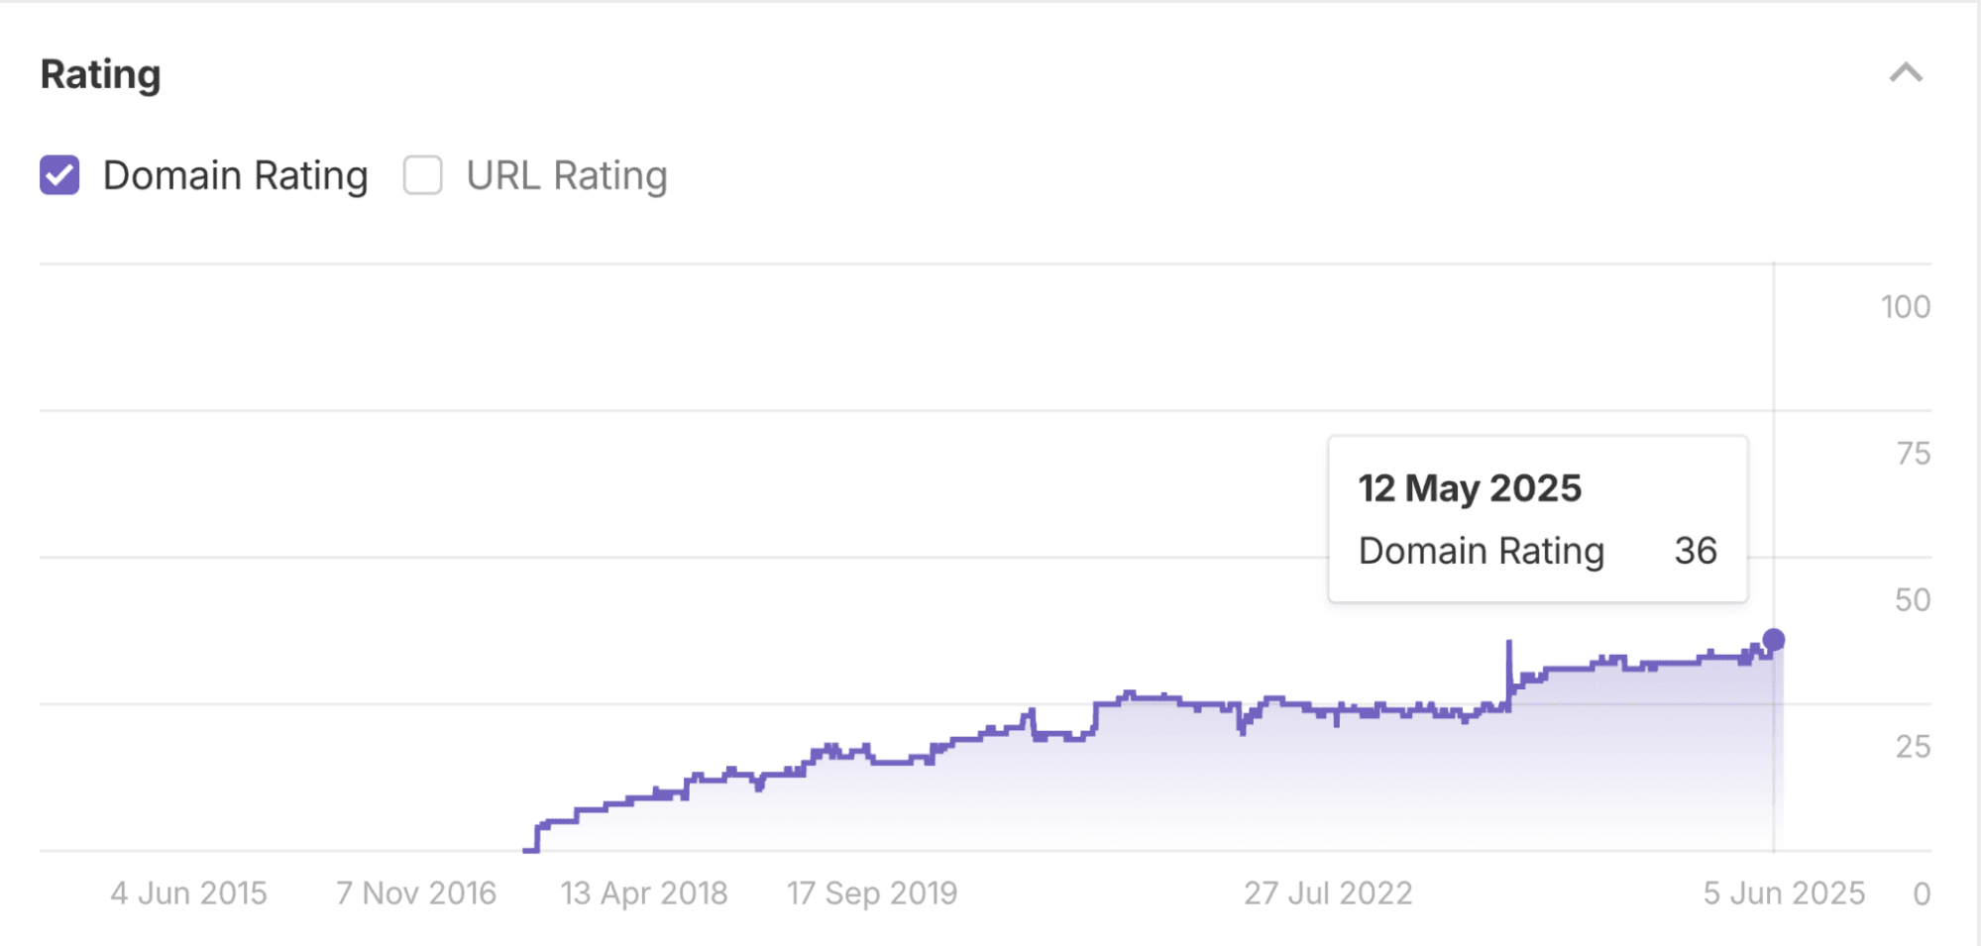Viewport: 1981px width, 946px height.
Task: Click the "URL Rating" label text
Action: tap(566, 175)
